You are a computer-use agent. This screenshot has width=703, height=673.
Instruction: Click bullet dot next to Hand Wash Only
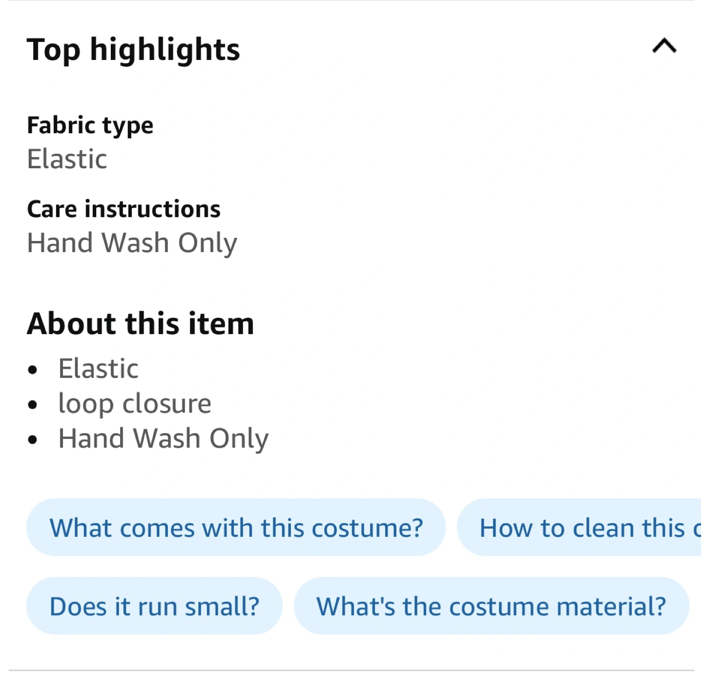33,440
